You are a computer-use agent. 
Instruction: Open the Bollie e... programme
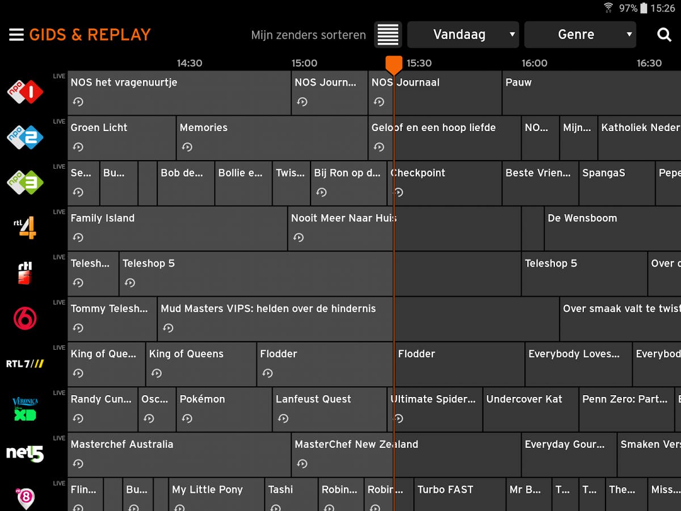click(x=243, y=183)
